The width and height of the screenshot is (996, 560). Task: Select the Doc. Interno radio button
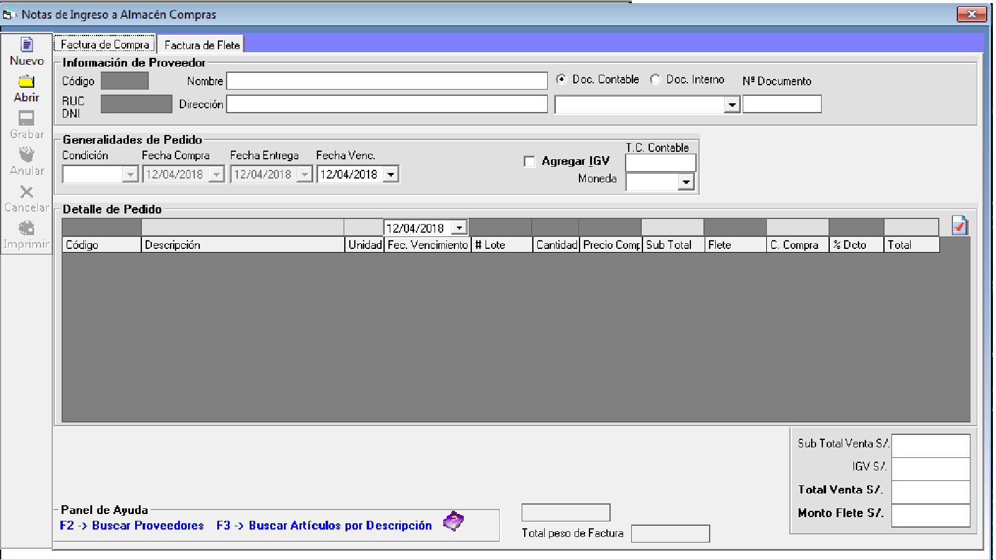pyautogui.click(x=655, y=79)
